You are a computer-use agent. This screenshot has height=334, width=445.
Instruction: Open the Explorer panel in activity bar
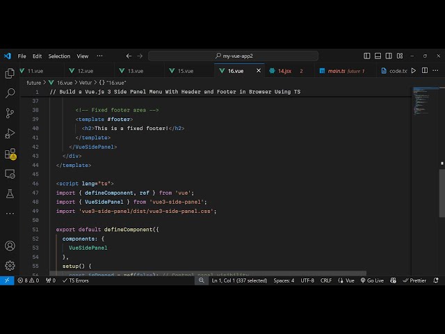10,73
